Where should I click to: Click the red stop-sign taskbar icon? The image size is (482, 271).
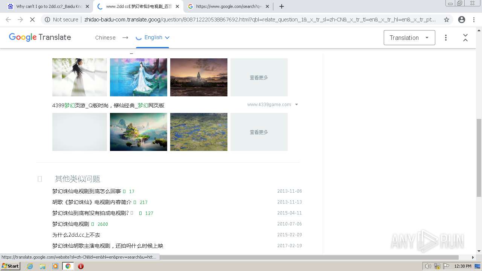[x=81, y=266]
